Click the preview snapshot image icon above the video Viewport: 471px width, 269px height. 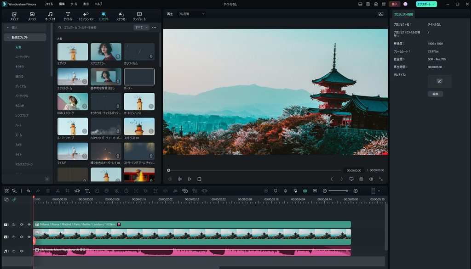coord(381,14)
